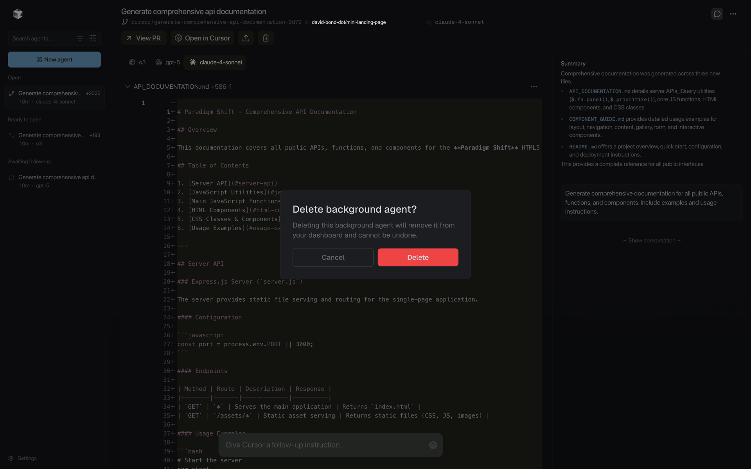Screen dimensions: 751x469
Task: Click the 'Awaiting follow-up' section label
Action: point(29,161)
